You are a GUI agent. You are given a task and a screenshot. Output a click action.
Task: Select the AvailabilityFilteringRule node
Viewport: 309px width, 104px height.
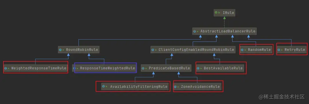coord(135,86)
